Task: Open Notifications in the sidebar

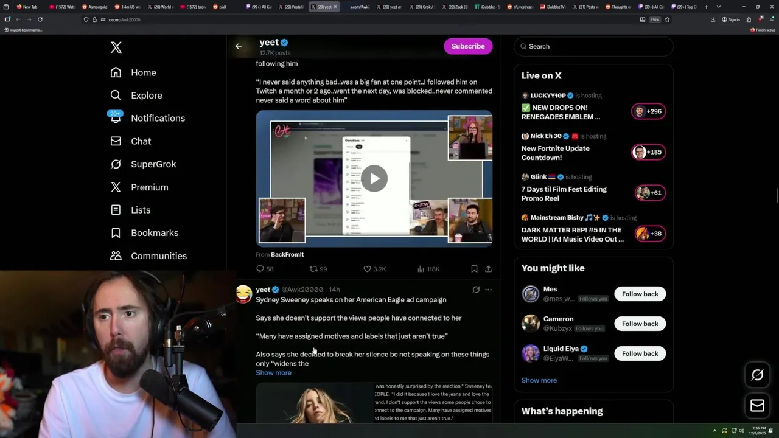Action: coord(147,118)
